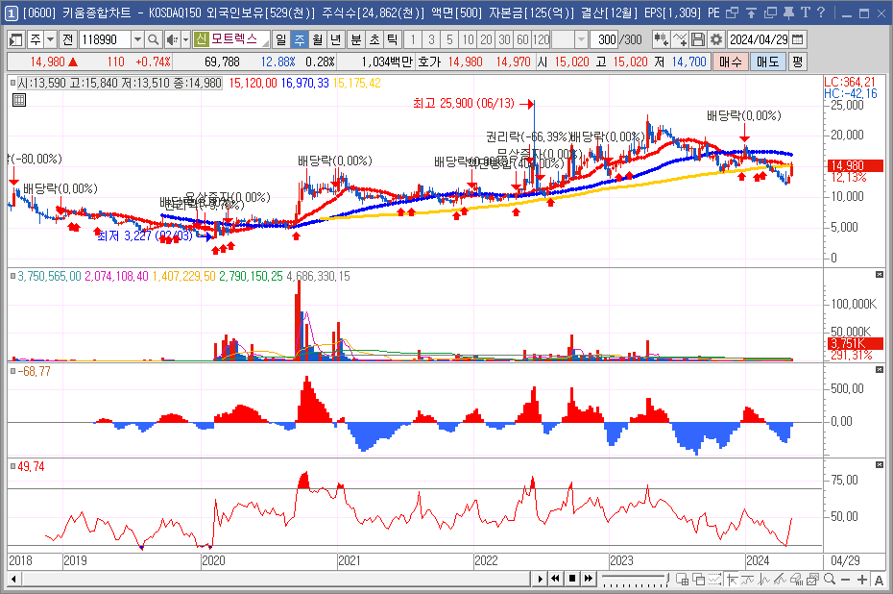Screen dimensions: 893x594
Task: Select the 120 interval preset
Action: 541,39
